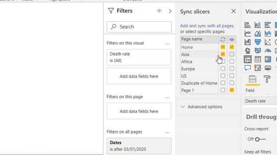Check visible for Duplicate of Home

coord(232,83)
